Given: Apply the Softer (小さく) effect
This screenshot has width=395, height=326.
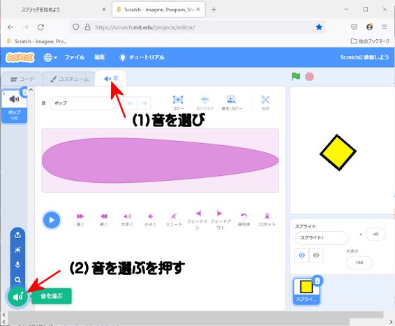Looking at the screenshot, I should 150,219.
